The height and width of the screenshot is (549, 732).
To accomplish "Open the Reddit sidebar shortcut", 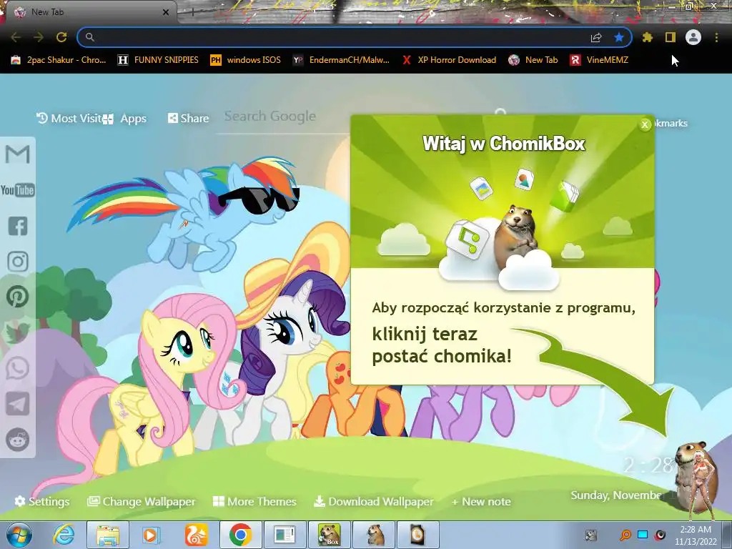I will click(18, 440).
